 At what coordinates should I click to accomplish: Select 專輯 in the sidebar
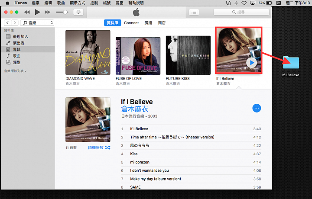(x=28, y=49)
